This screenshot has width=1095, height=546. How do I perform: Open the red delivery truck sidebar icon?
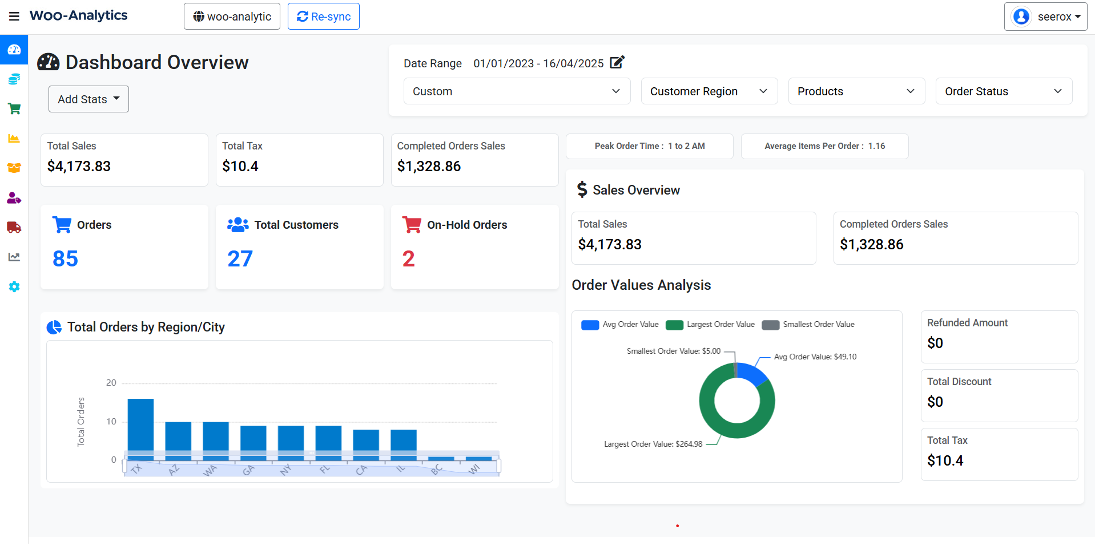[x=14, y=228]
